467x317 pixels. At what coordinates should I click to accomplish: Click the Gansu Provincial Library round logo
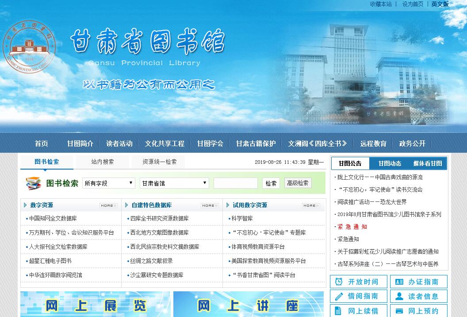29,47
